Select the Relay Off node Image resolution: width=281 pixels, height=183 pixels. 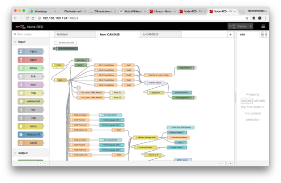(x=117, y=98)
